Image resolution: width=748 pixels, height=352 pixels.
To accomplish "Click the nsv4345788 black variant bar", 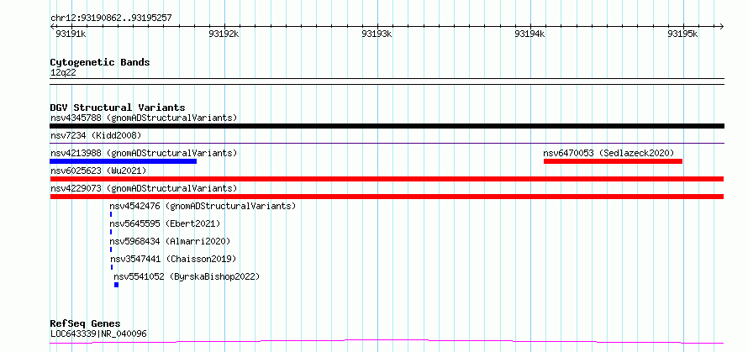I will [387, 126].
